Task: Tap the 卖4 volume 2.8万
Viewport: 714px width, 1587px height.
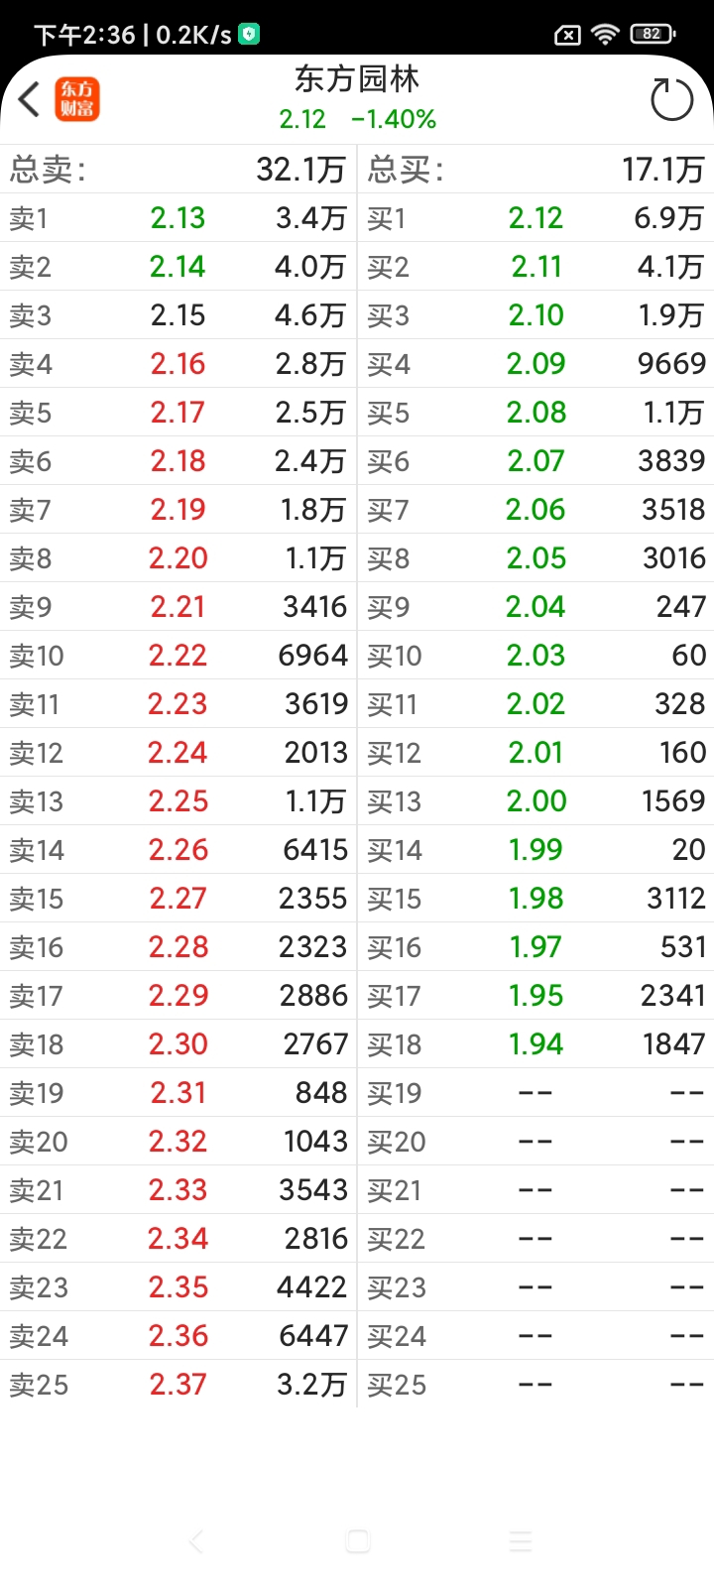Action: 310,364
